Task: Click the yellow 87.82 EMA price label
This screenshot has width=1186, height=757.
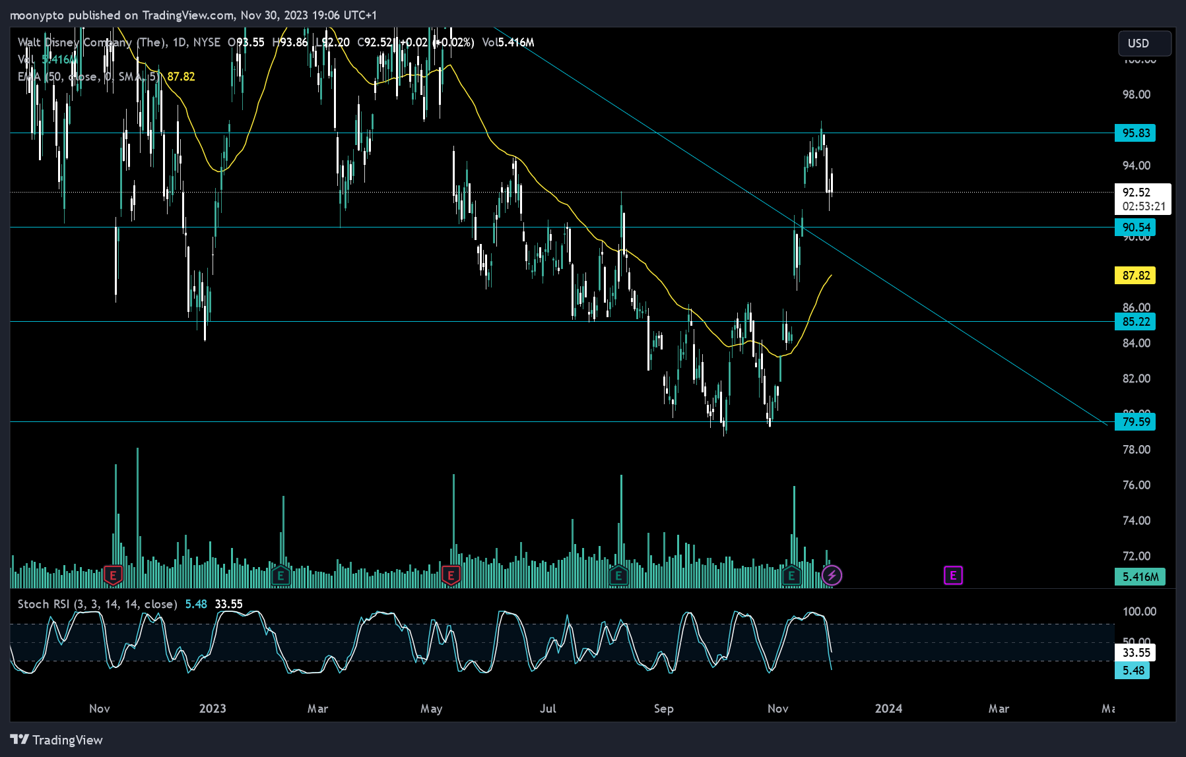Action: point(1135,276)
